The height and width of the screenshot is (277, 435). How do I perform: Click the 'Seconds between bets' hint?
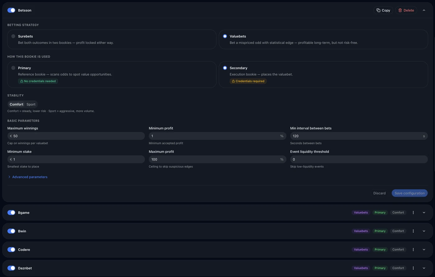click(x=306, y=143)
